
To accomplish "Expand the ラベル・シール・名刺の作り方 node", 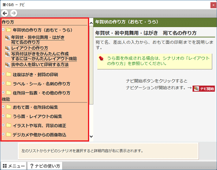I will [3, 83].
